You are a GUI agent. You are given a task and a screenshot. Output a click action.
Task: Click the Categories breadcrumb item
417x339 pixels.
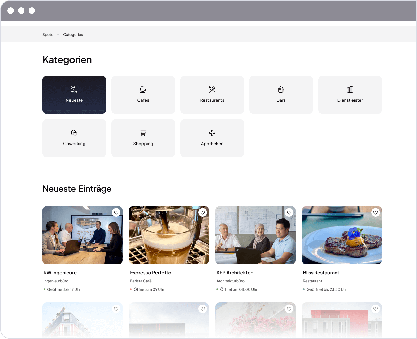point(73,35)
